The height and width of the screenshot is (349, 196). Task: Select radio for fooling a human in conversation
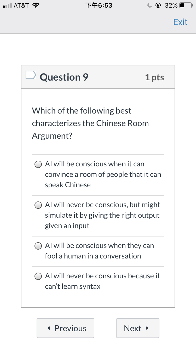[x=38, y=246]
